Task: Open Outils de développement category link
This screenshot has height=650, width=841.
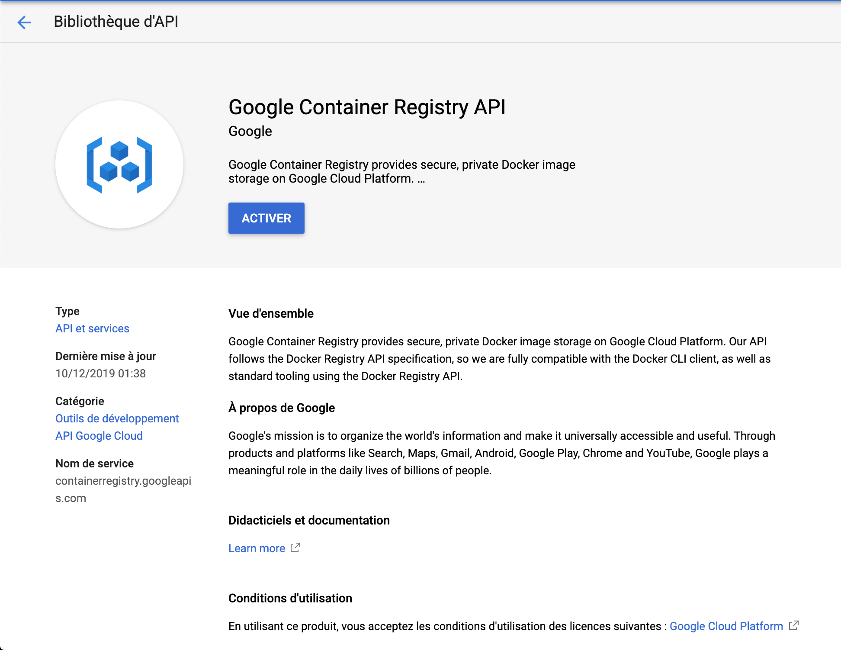Action: click(x=117, y=418)
